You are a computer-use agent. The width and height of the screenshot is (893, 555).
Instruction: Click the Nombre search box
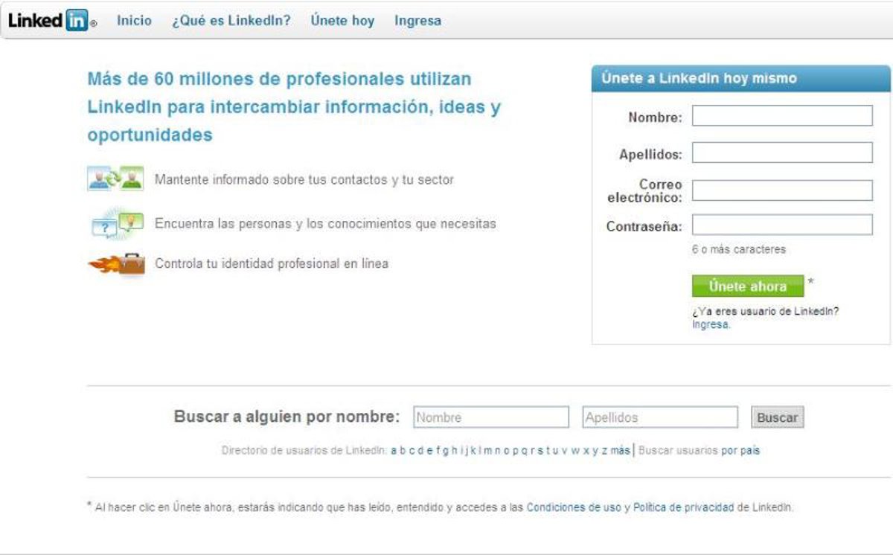(490, 417)
